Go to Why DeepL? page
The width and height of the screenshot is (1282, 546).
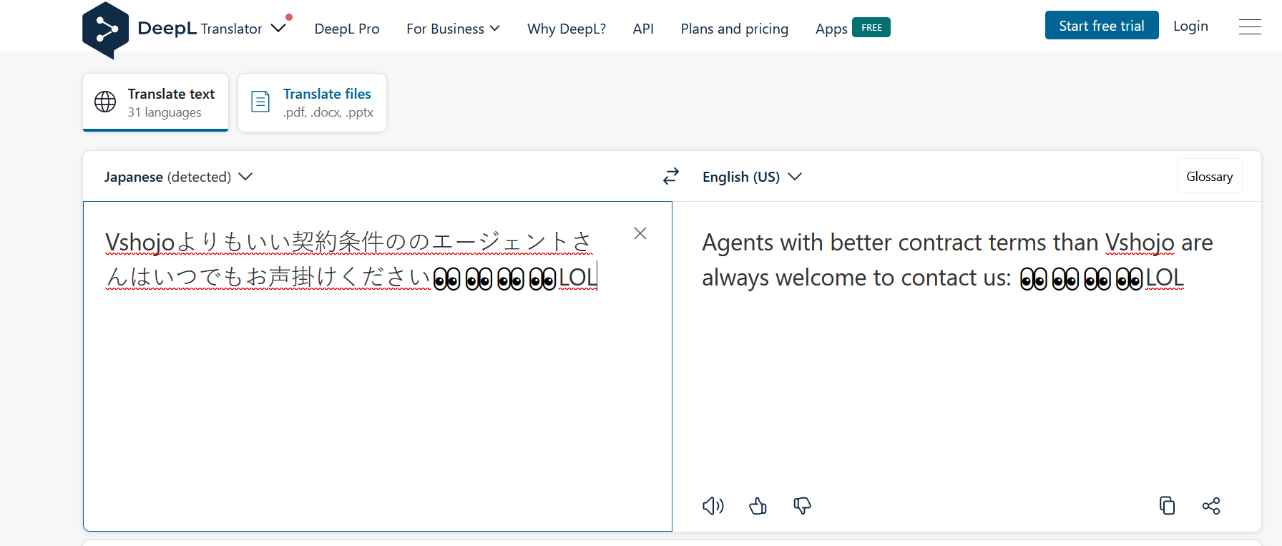pos(567,29)
